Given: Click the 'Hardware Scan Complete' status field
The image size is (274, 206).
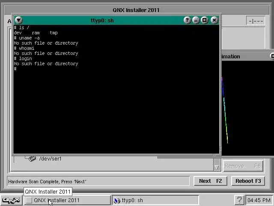Looking at the screenshot, I should click(98, 181).
